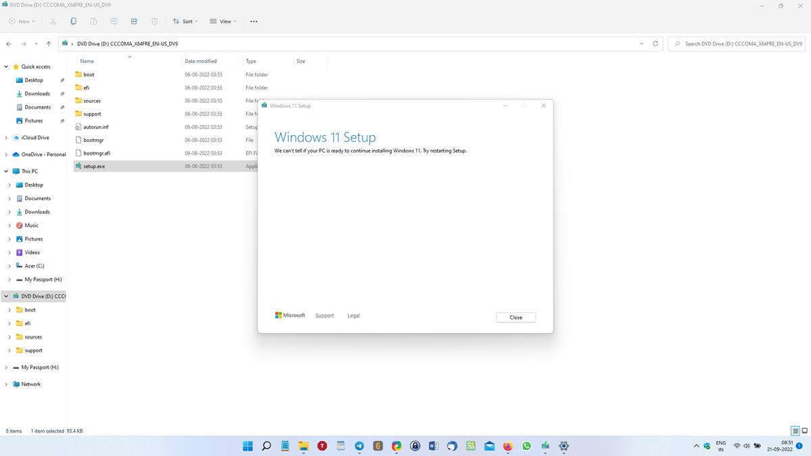Select Videos under This PC
The width and height of the screenshot is (811, 456).
(32, 253)
